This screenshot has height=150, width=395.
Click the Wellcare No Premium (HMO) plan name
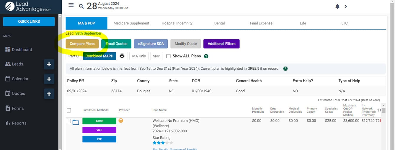pos(176,121)
